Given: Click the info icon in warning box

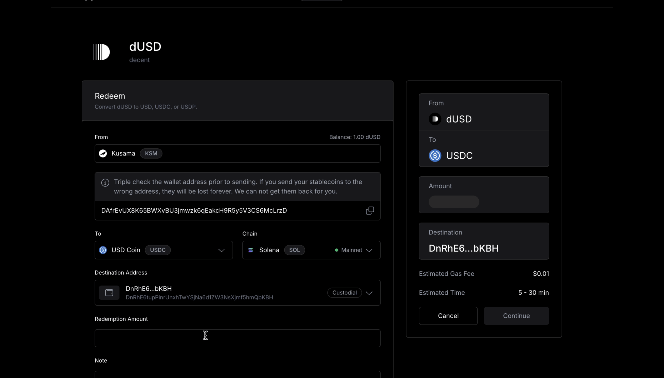Looking at the screenshot, I should tap(105, 183).
